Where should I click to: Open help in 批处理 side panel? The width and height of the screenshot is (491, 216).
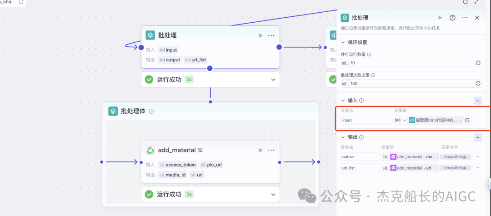coord(452,18)
